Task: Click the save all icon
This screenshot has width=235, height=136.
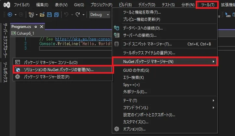Action: [57, 15]
